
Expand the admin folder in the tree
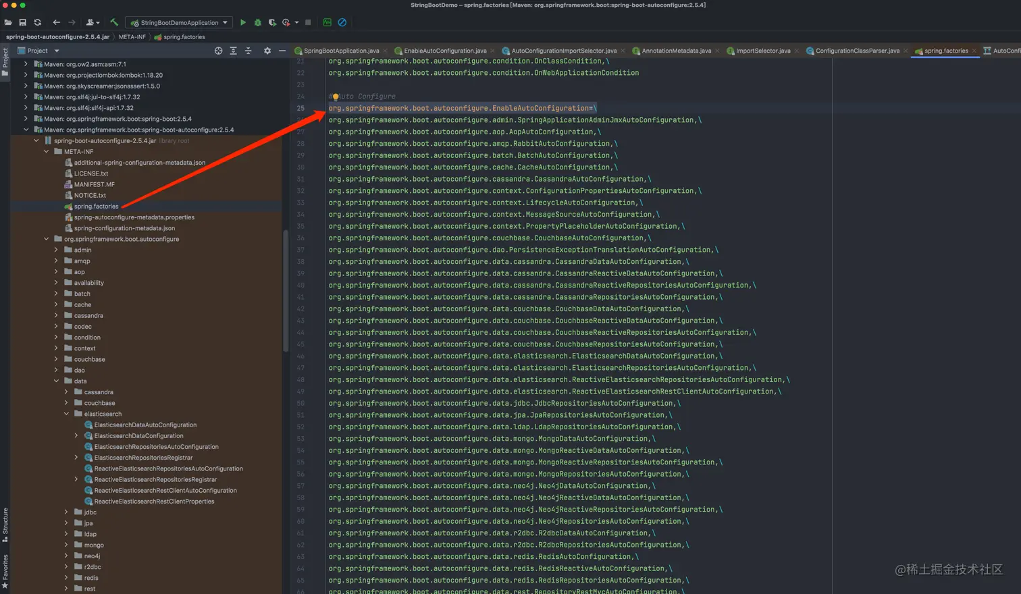56,250
